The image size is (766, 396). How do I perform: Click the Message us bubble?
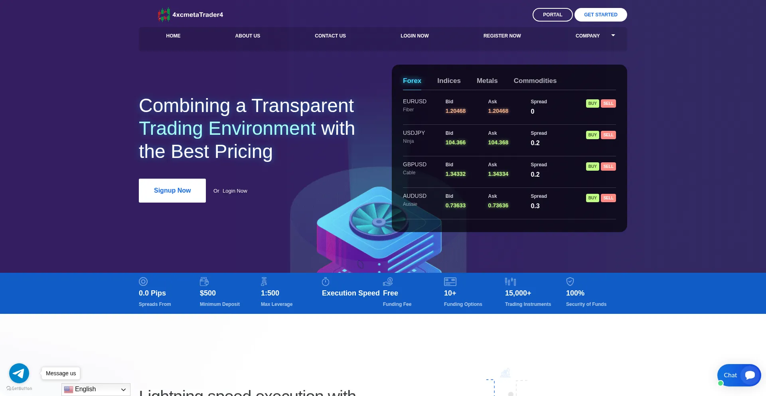[x=60, y=373]
